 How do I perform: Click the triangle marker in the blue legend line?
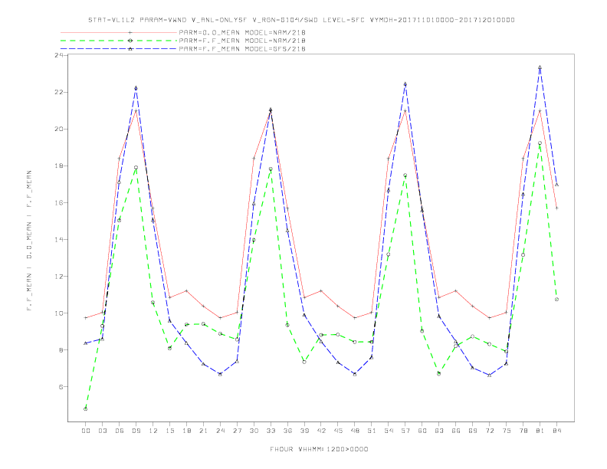(x=130, y=49)
